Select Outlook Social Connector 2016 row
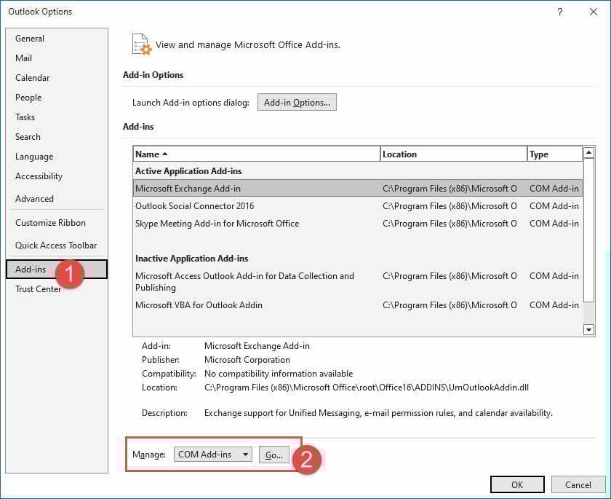Screen dimensions: 611x499 pyautogui.click(x=358, y=206)
